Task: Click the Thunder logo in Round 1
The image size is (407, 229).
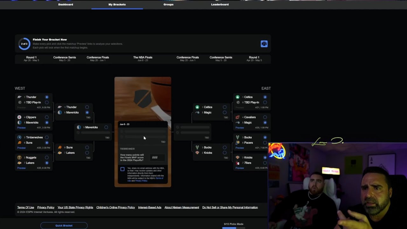Action: tap(19, 97)
